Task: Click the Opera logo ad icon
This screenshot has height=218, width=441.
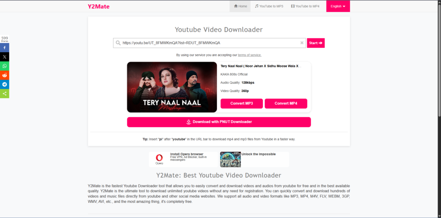Action: [x=159, y=159]
